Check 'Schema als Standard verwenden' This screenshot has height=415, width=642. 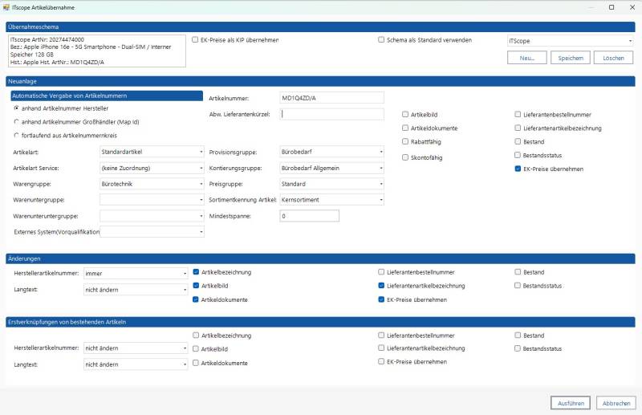tap(381, 39)
